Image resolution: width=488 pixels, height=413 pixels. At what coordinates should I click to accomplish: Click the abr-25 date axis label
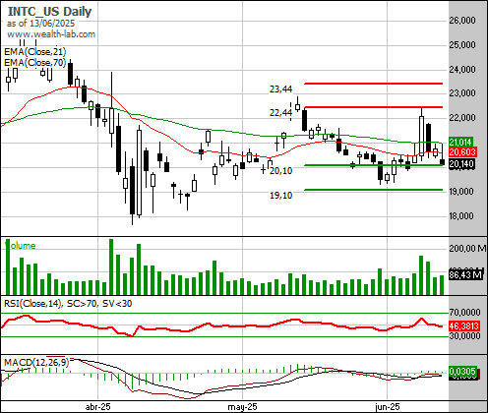tap(97, 407)
